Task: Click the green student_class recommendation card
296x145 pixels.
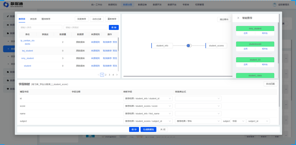Action: (x=255, y=75)
